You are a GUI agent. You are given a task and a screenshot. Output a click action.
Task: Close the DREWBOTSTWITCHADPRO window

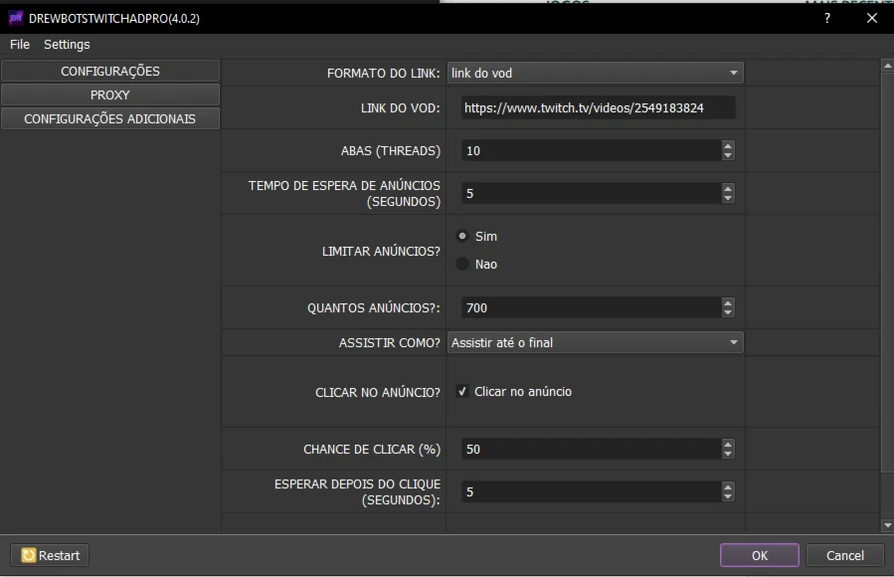coord(872,18)
